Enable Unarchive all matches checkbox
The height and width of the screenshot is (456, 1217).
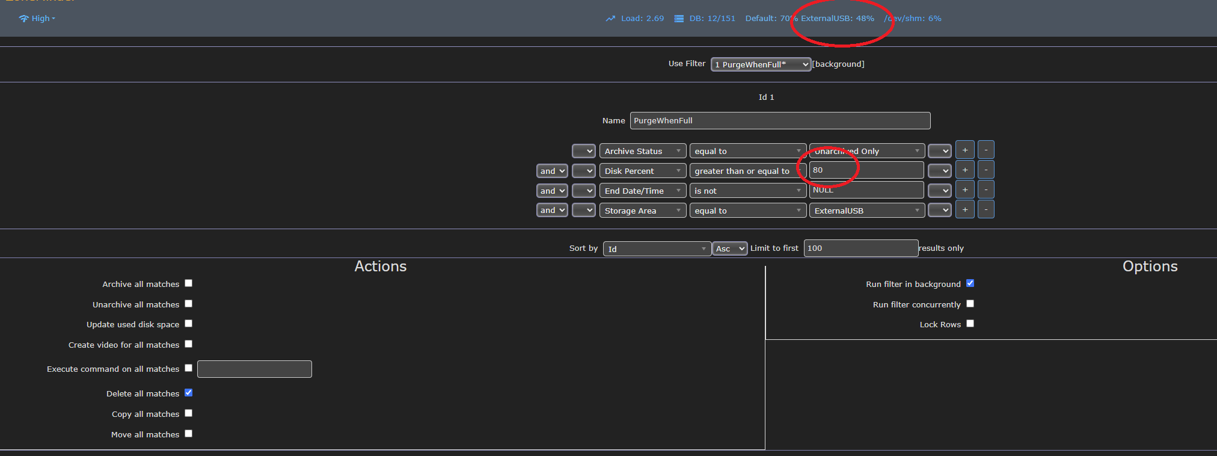click(x=188, y=304)
